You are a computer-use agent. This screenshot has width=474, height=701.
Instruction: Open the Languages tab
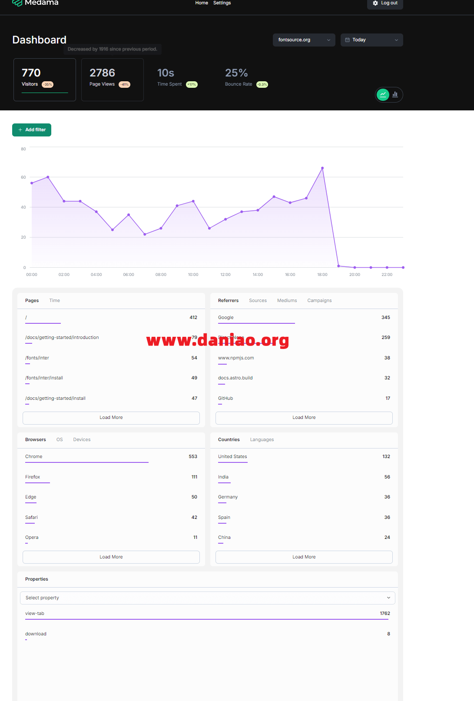click(x=262, y=440)
